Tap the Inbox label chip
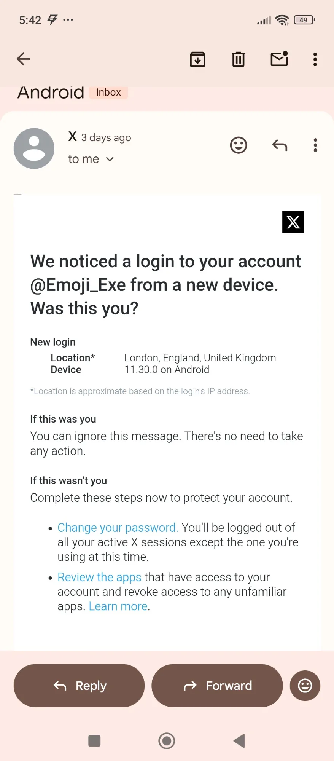 108,93
